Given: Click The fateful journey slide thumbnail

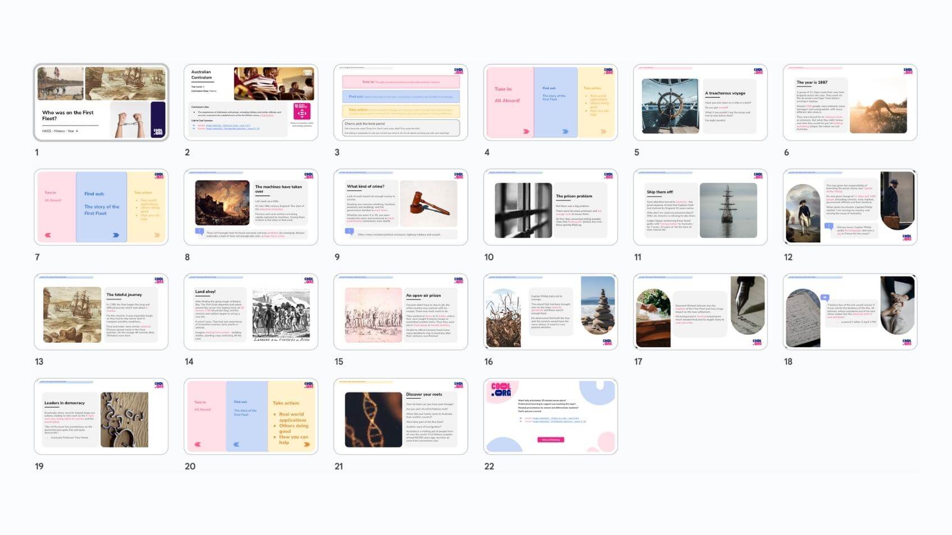Looking at the screenshot, I should [101, 312].
